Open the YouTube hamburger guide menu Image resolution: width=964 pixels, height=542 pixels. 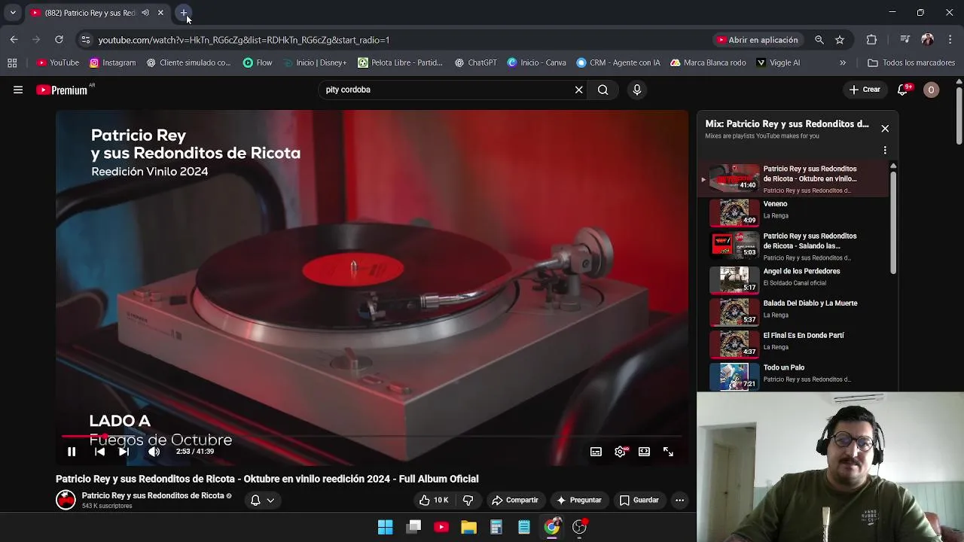[x=18, y=90]
